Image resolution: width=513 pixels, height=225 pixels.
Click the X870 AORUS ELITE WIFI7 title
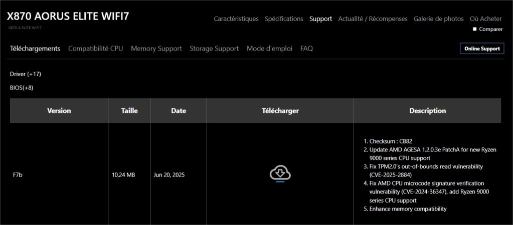point(68,16)
